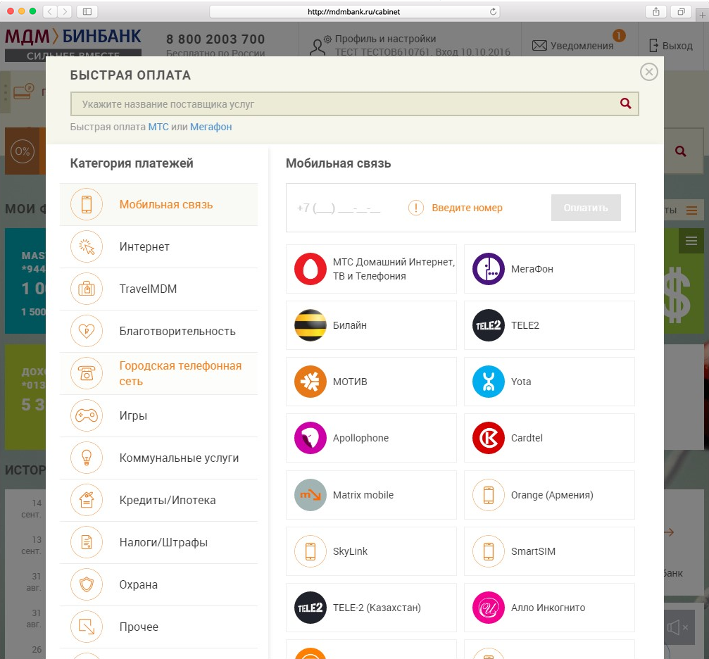Open the Игры gamepad icon
709x659 pixels.
pos(87,415)
